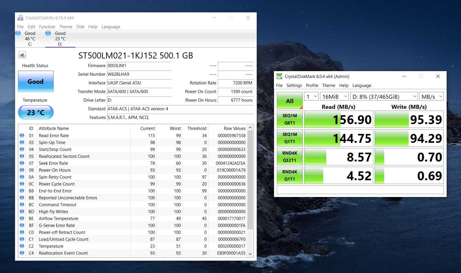Click the Firmware field 0003LIM1
The height and width of the screenshot is (273, 461).
(x=139, y=66)
